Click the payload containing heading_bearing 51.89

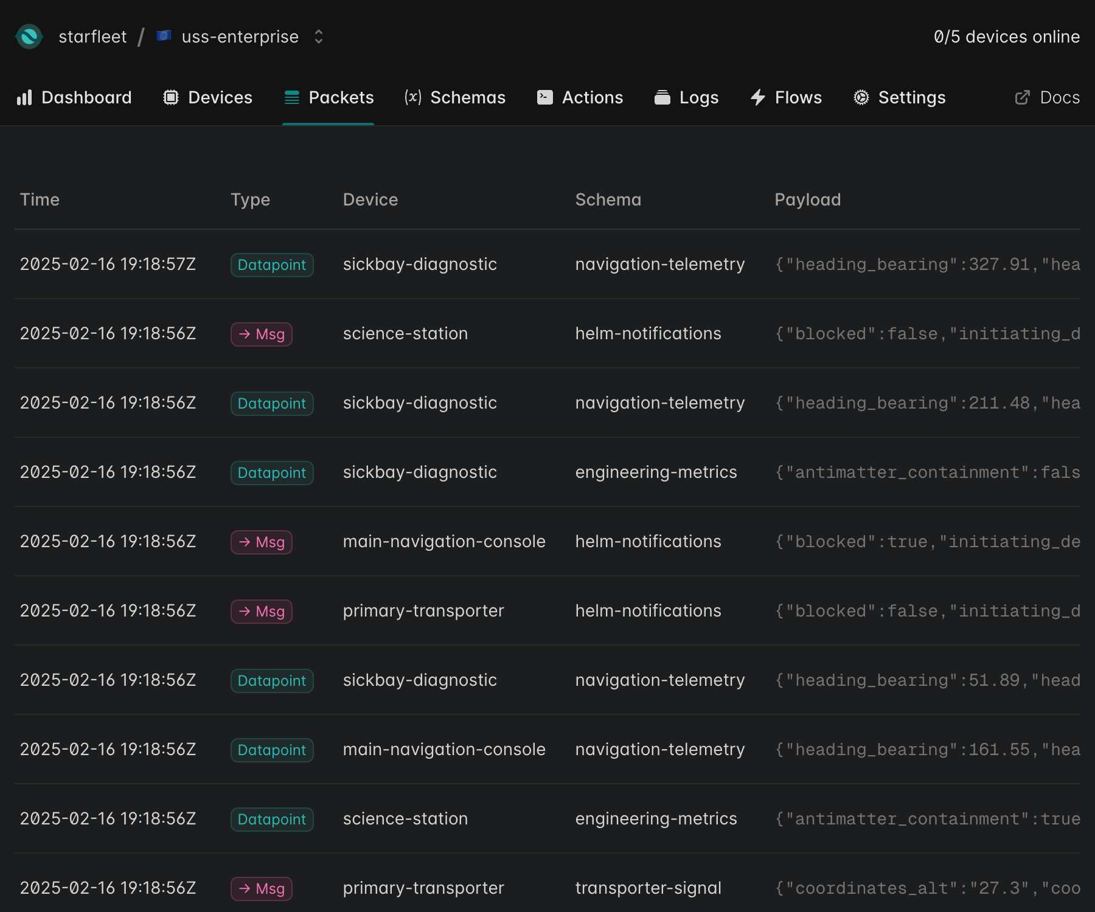(x=927, y=680)
